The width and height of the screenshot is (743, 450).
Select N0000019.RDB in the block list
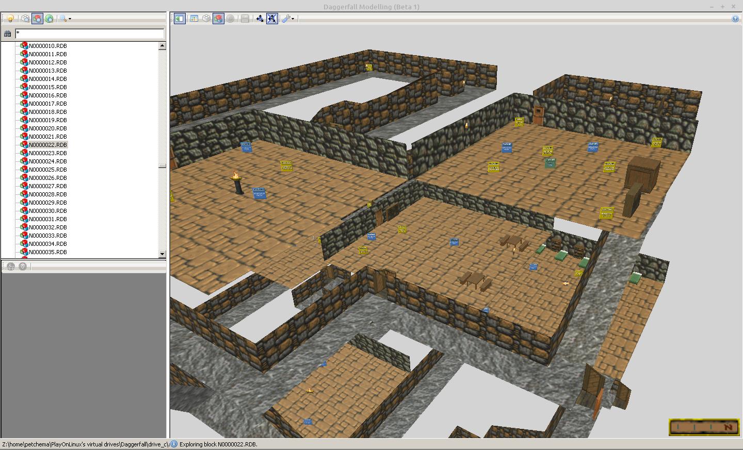[47, 120]
